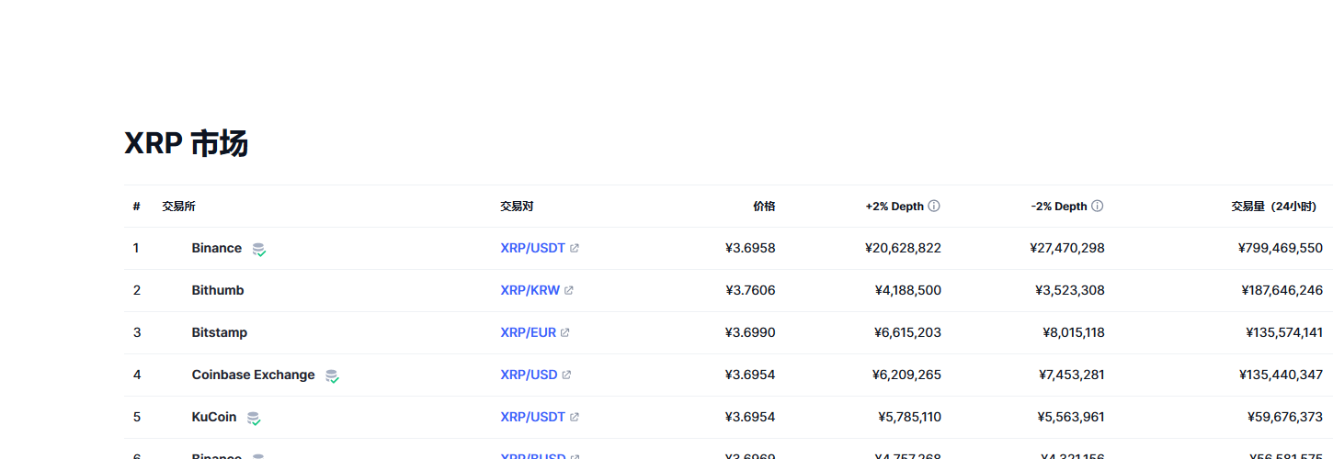Click the external link icon beside XRP/EUR
Image resolution: width=1333 pixels, height=459 pixels.
click(x=565, y=333)
